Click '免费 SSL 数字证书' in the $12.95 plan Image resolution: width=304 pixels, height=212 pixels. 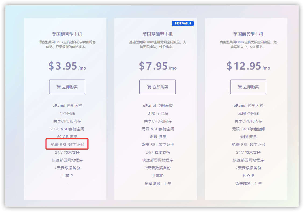[248, 145]
